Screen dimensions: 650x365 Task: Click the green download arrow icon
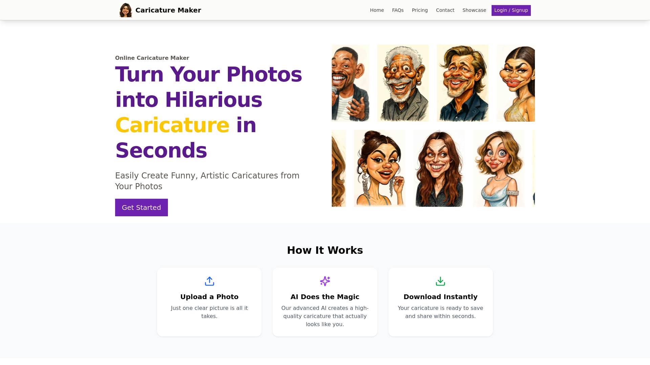click(440, 281)
